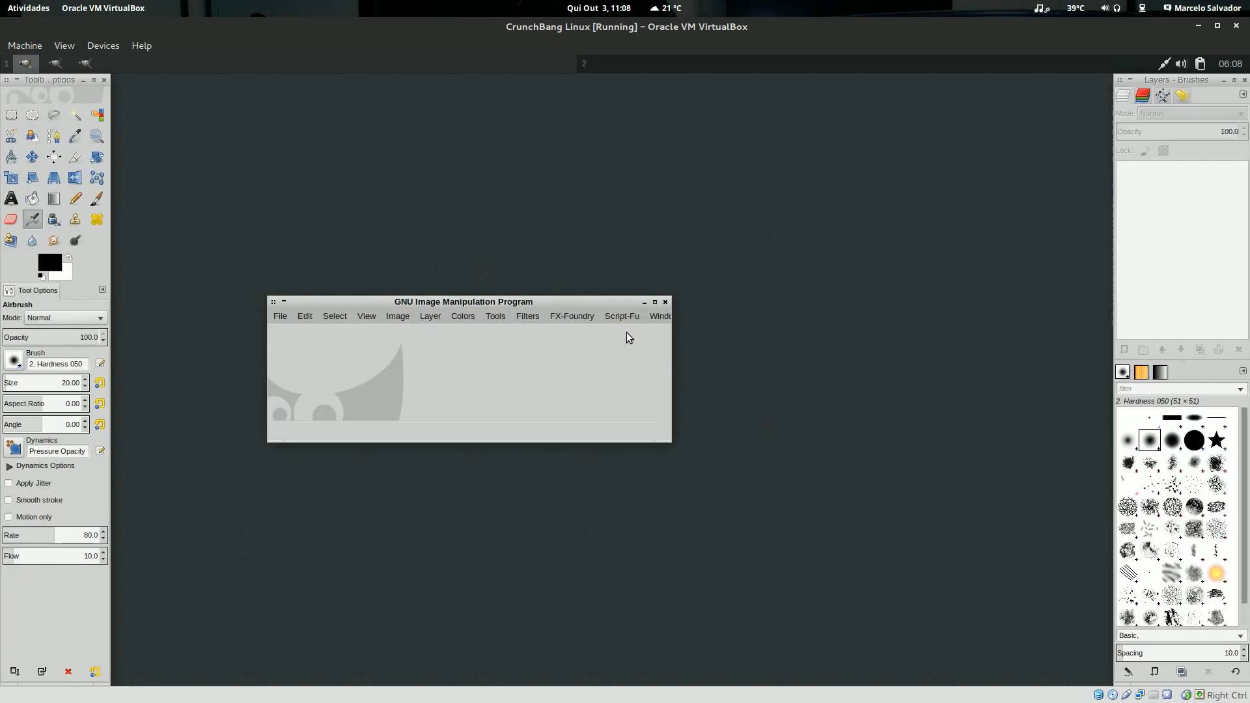The image size is (1250, 703).
Task: Select the Pencil tool
Action: [76, 199]
